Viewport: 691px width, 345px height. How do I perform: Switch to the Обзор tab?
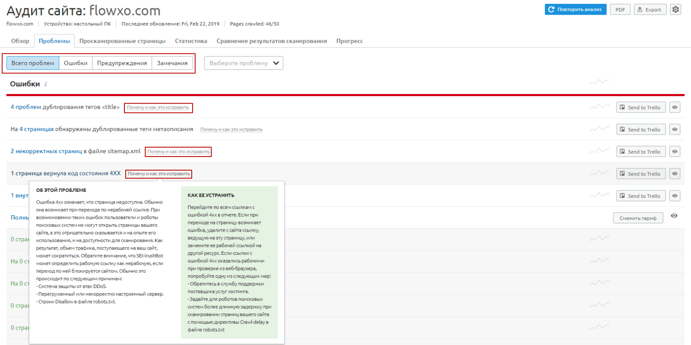point(20,41)
